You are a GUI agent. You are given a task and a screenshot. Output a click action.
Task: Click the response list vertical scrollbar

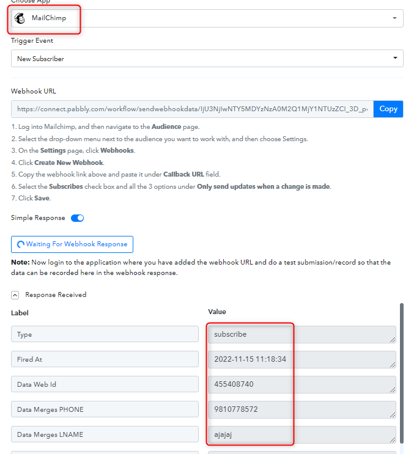coord(401,373)
